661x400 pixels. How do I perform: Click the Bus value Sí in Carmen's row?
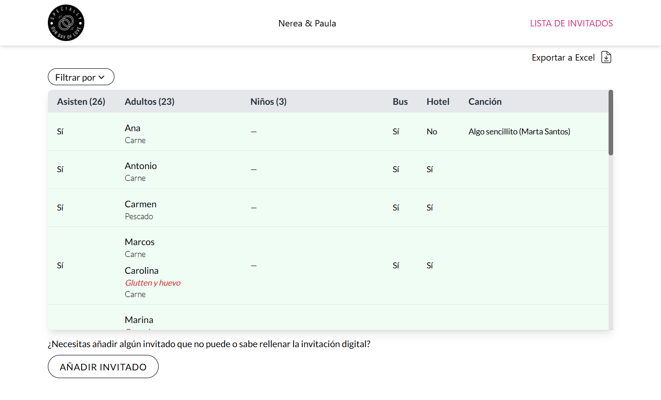click(x=396, y=208)
